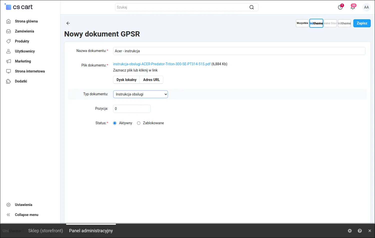
Task: Close the bottom Unitheme bar
Action: pos(370,231)
